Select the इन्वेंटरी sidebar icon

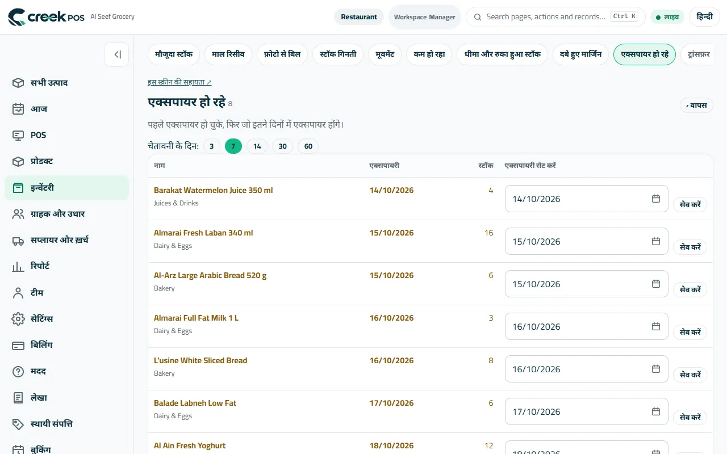(18, 187)
